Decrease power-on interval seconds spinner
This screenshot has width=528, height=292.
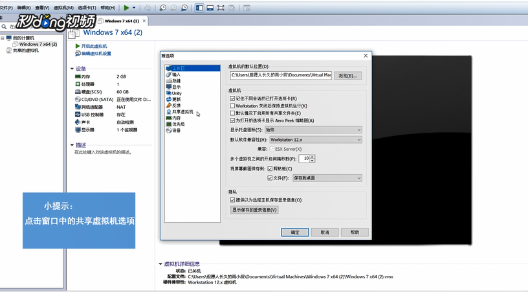[x=313, y=161]
